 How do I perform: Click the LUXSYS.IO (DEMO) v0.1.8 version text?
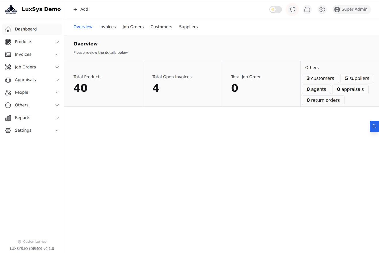(x=32, y=249)
